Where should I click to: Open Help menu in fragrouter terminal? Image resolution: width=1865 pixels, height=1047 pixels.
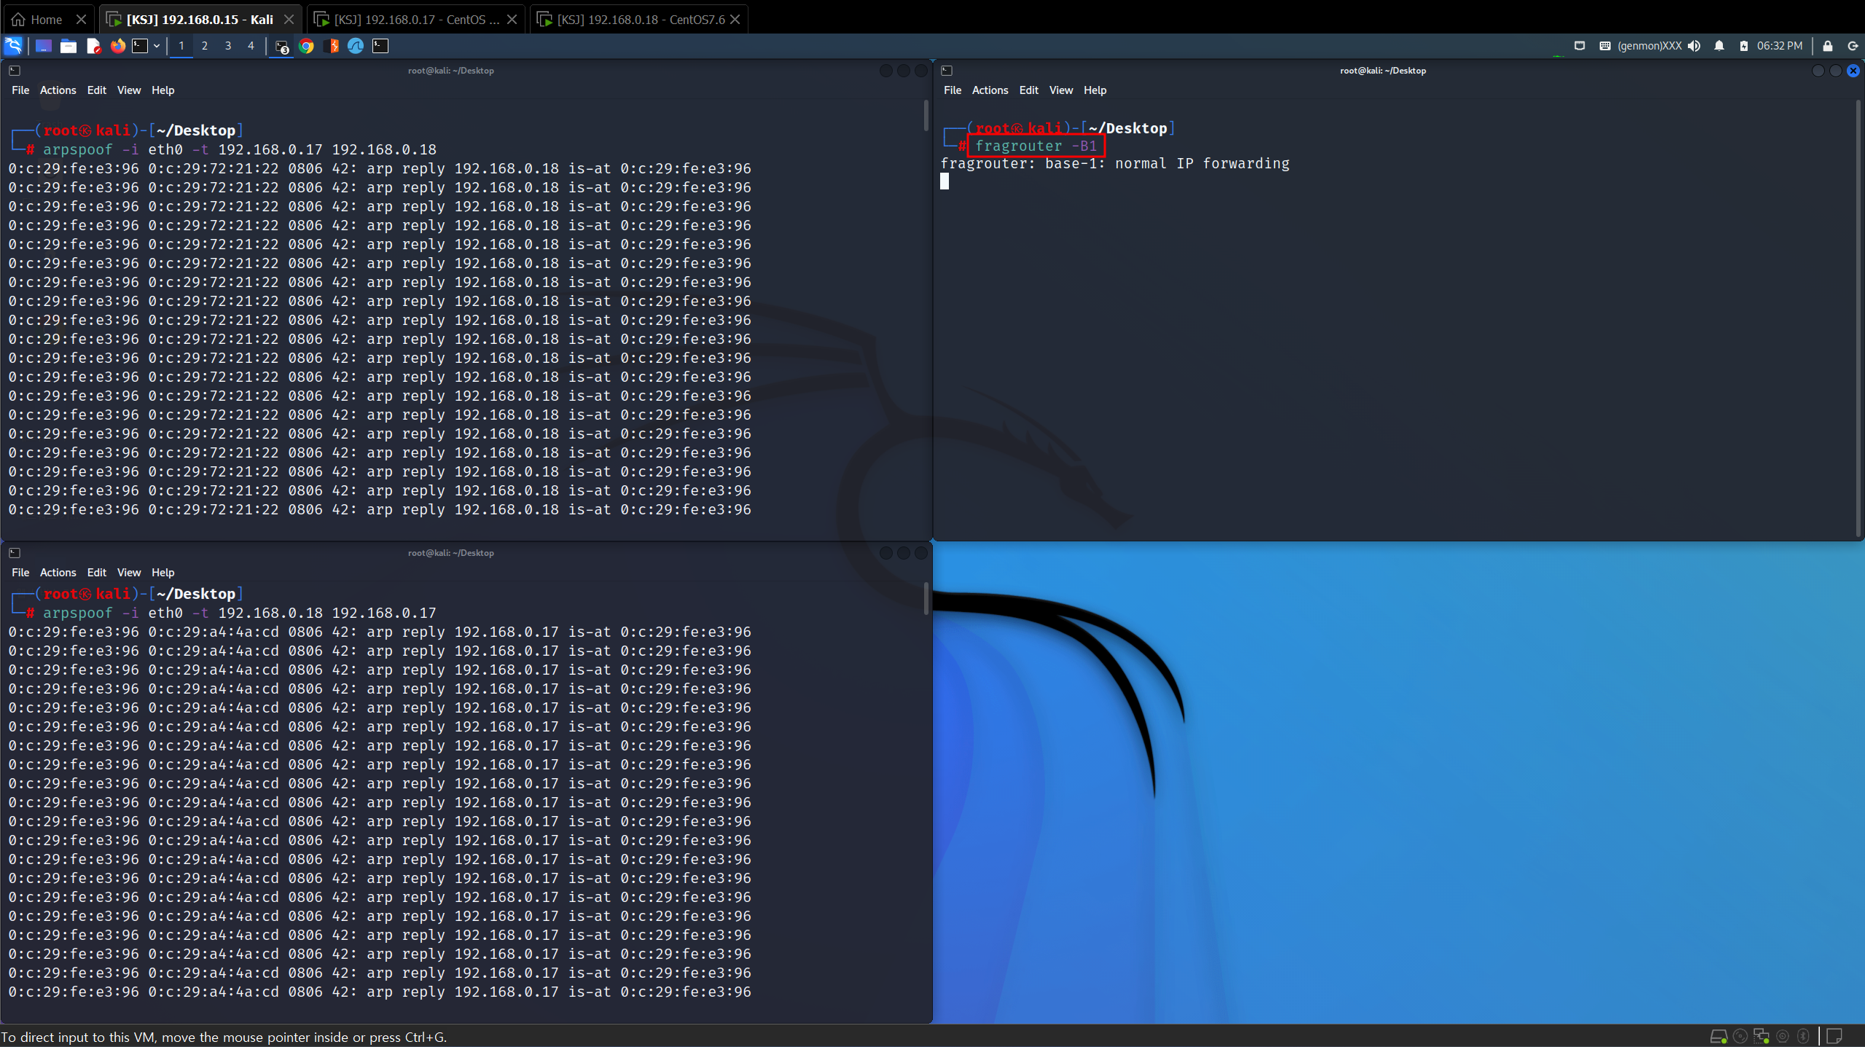[1095, 90]
